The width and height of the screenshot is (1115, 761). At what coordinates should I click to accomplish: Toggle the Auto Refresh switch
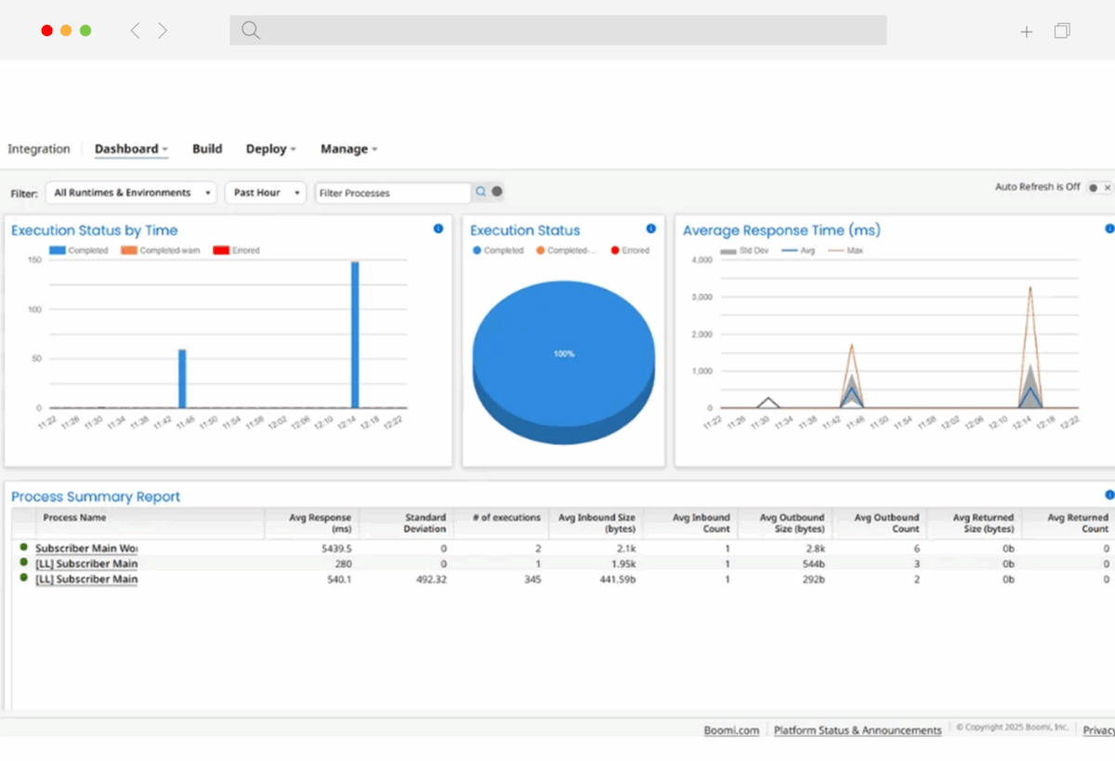coord(1099,187)
